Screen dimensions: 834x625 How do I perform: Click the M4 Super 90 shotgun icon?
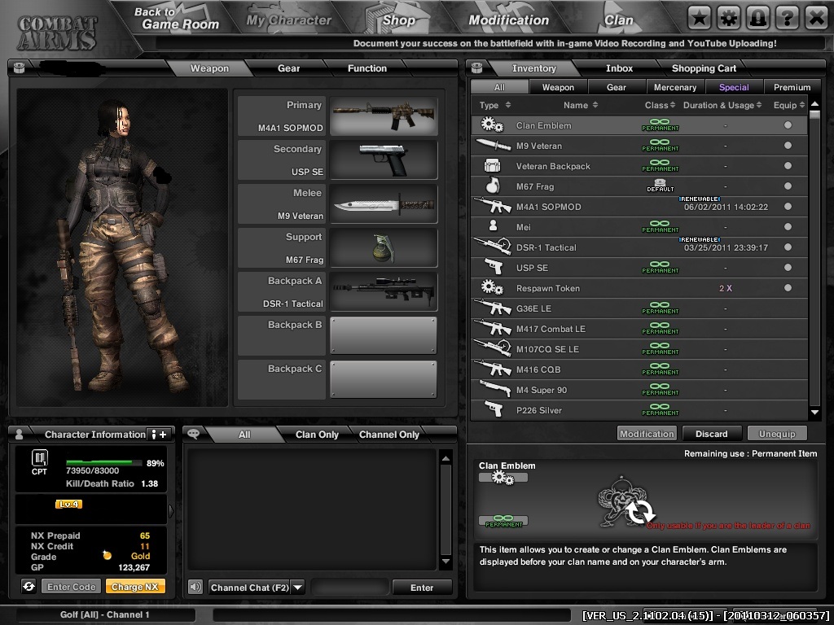(494, 388)
